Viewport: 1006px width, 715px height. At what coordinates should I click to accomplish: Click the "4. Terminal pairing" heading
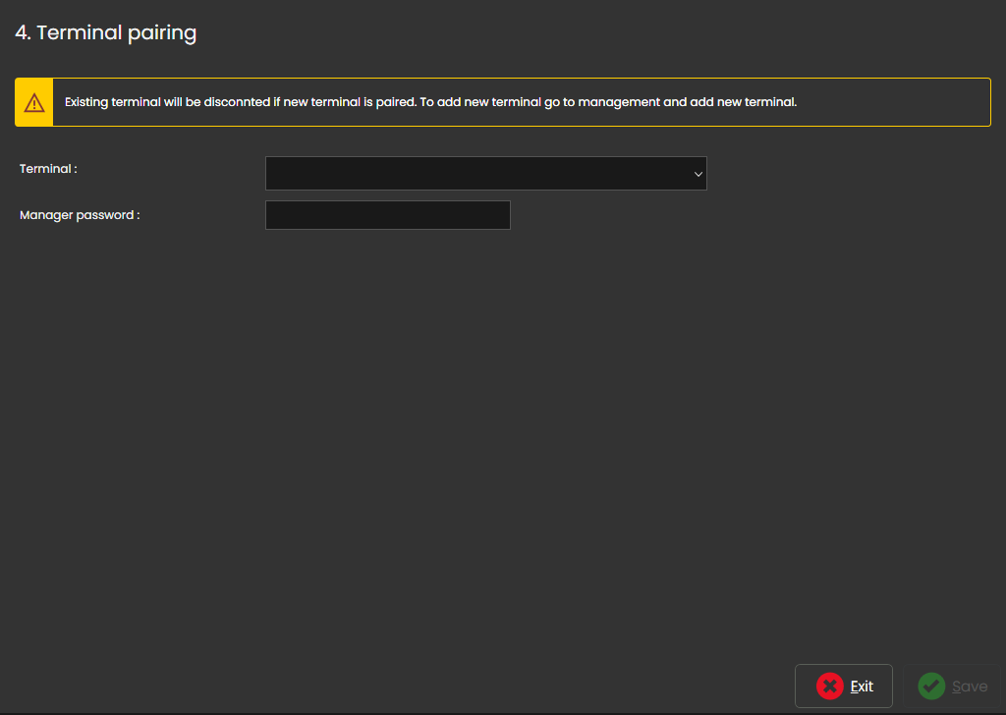click(106, 32)
